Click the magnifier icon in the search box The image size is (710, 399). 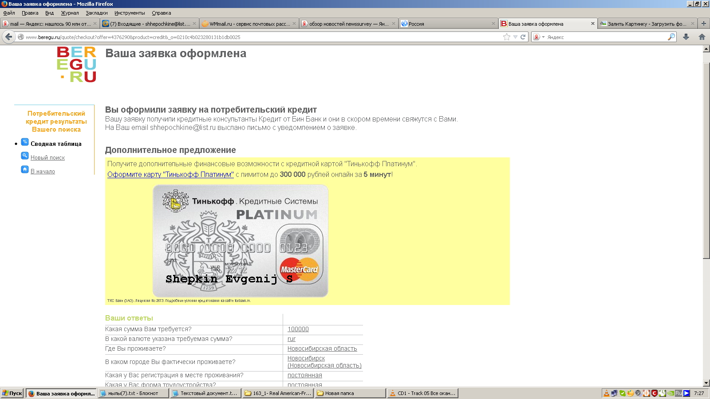pyautogui.click(x=671, y=37)
